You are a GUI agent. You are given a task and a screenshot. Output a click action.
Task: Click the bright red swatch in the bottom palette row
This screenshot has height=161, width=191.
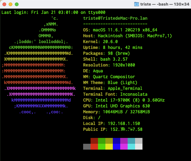(94, 147)
